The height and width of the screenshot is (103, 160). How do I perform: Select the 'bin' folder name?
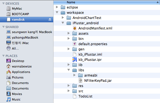[81, 39]
